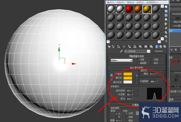Click the Video Color Check icon

[166, 24]
